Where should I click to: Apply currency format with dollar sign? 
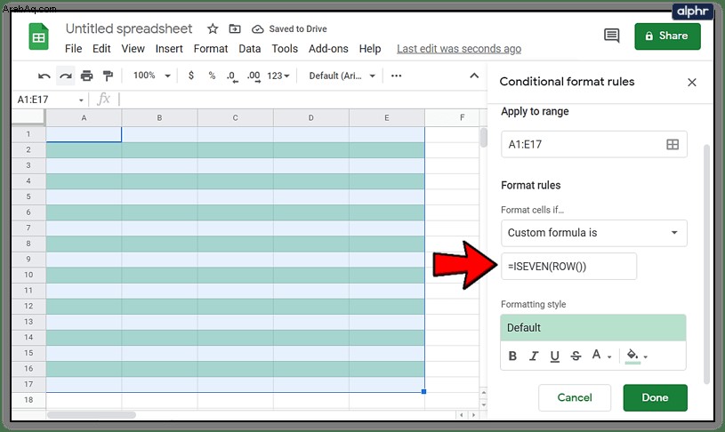tap(191, 76)
